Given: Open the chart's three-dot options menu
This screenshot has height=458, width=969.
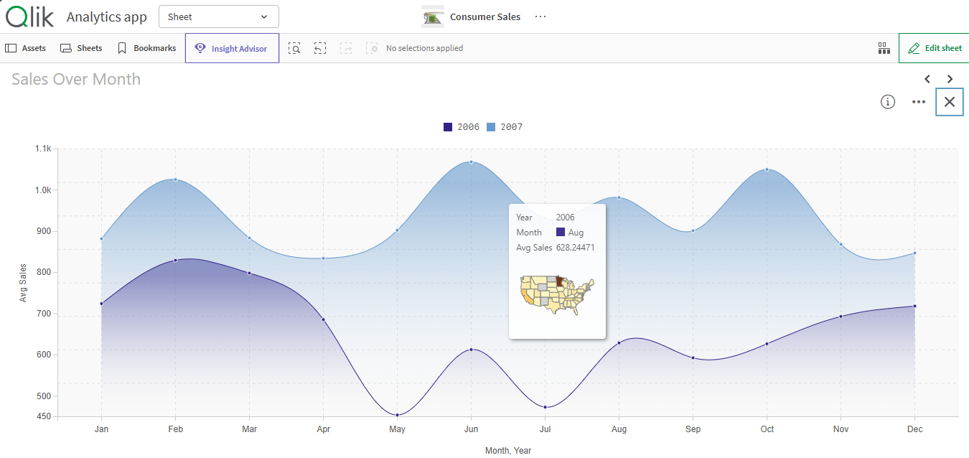Looking at the screenshot, I should (x=919, y=102).
